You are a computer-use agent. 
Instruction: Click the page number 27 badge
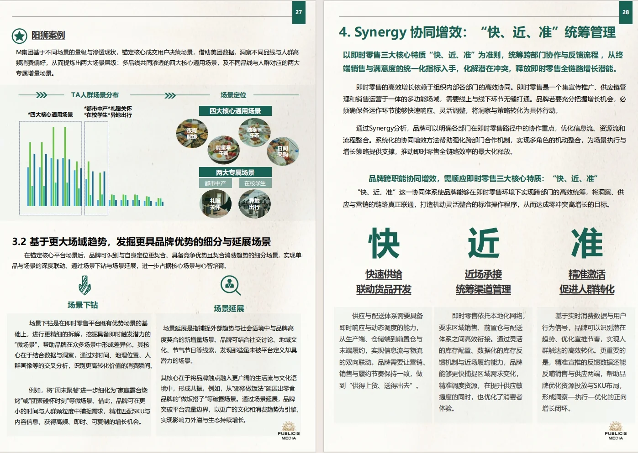tap(299, 12)
